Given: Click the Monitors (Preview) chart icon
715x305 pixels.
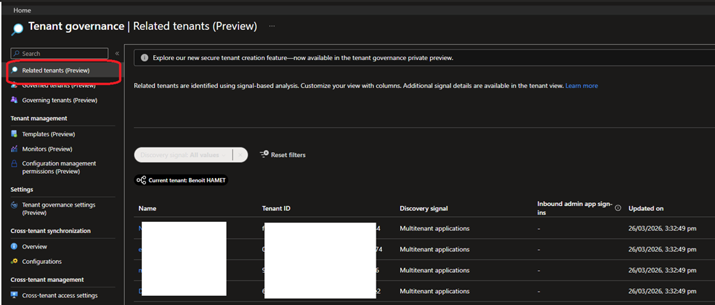Looking at the screenshot, I should coord(14,149).
